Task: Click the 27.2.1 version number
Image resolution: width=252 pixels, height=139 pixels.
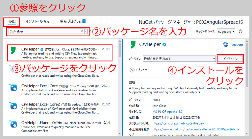Action: [106, 86]
